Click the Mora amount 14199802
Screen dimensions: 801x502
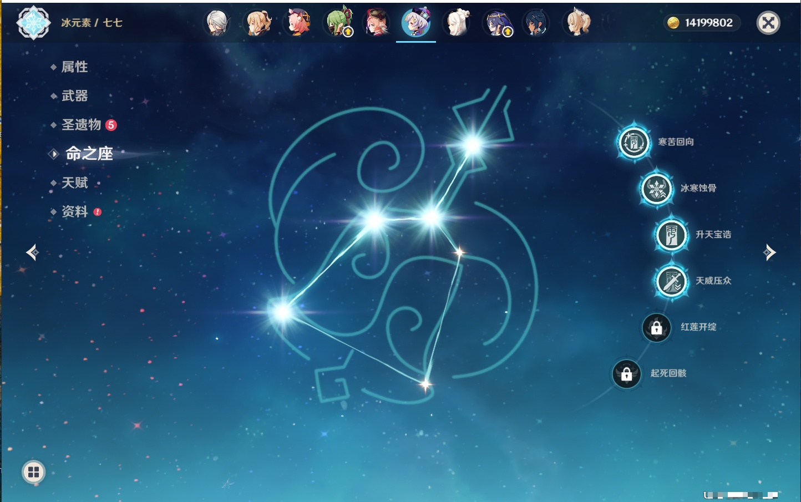(x=708, y=23)
